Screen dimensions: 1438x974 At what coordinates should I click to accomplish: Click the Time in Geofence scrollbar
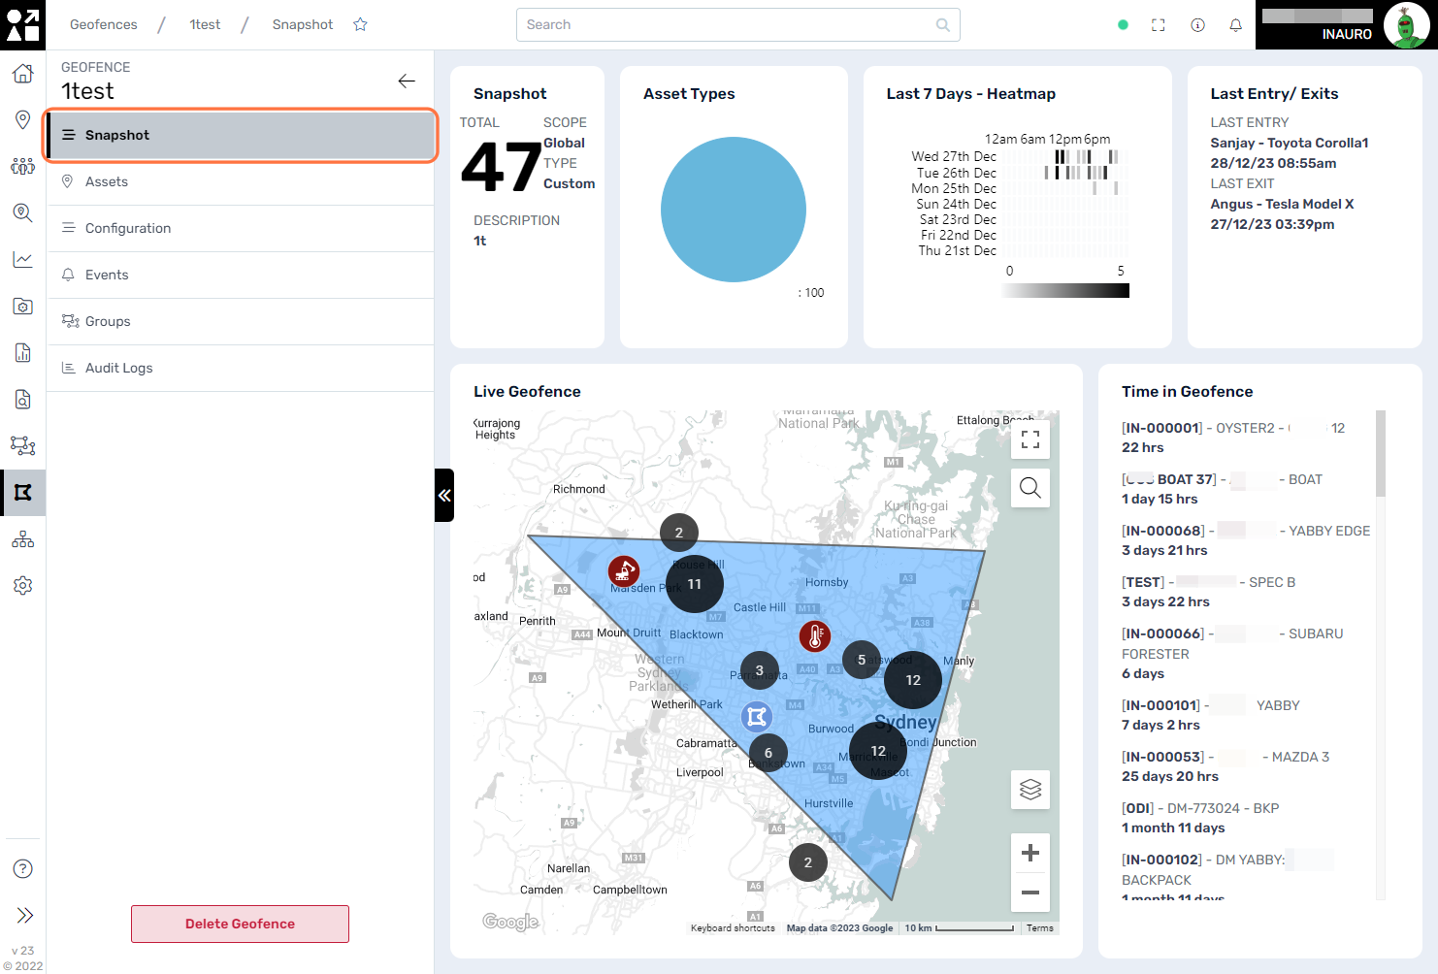[x=1381, y=453]
